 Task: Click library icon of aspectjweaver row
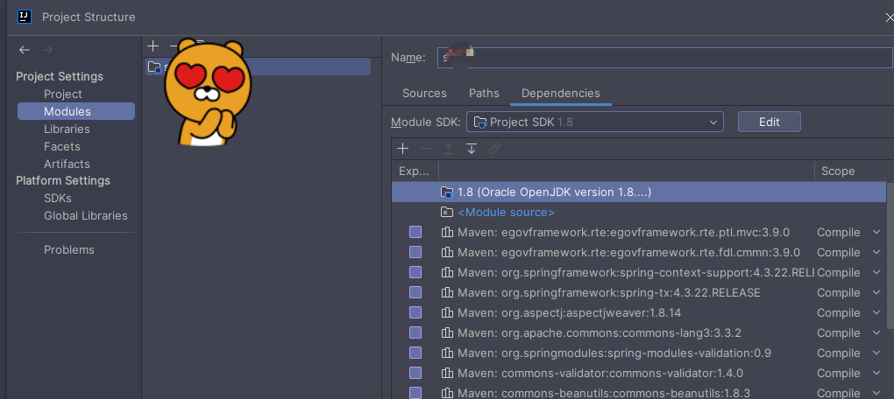[447, 312]
